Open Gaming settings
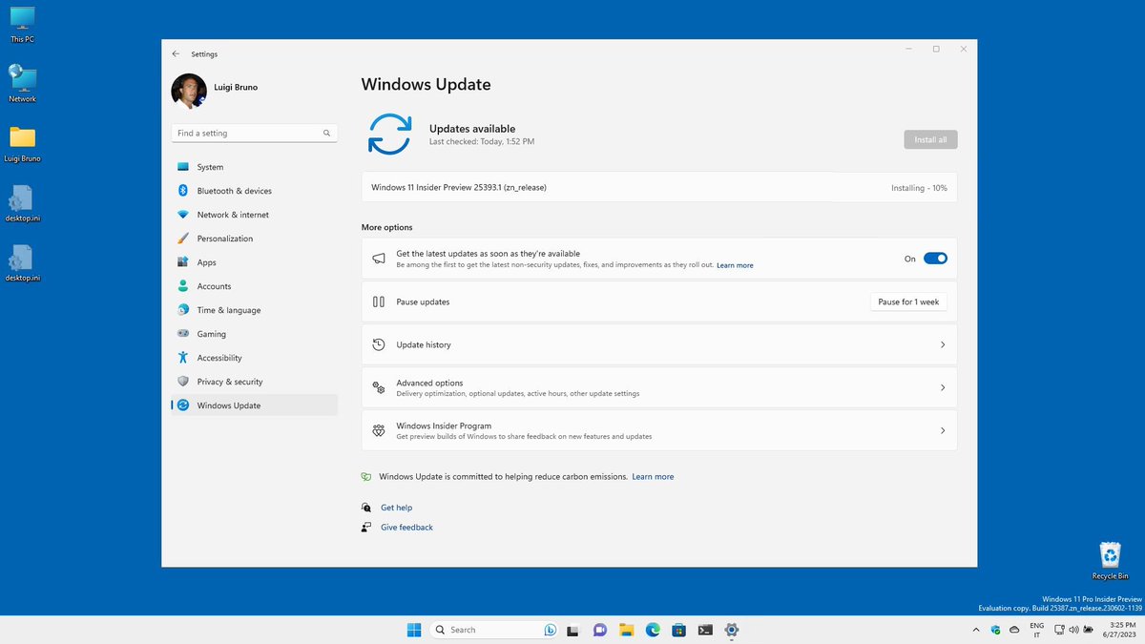 pyautogui.click(x=254, y=334)
